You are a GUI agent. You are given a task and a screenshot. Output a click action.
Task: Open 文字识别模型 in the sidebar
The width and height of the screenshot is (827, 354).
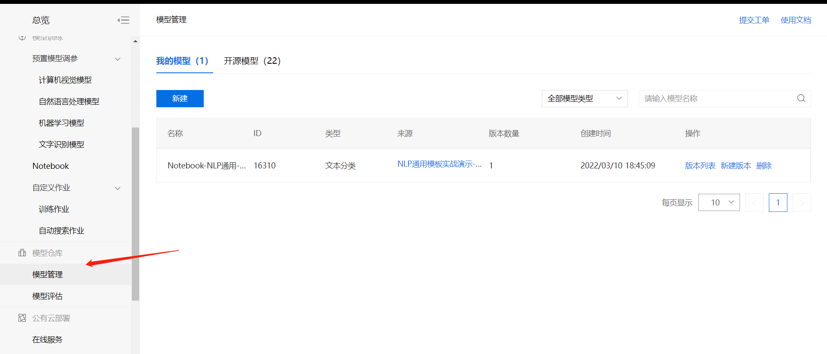point(62,145)
